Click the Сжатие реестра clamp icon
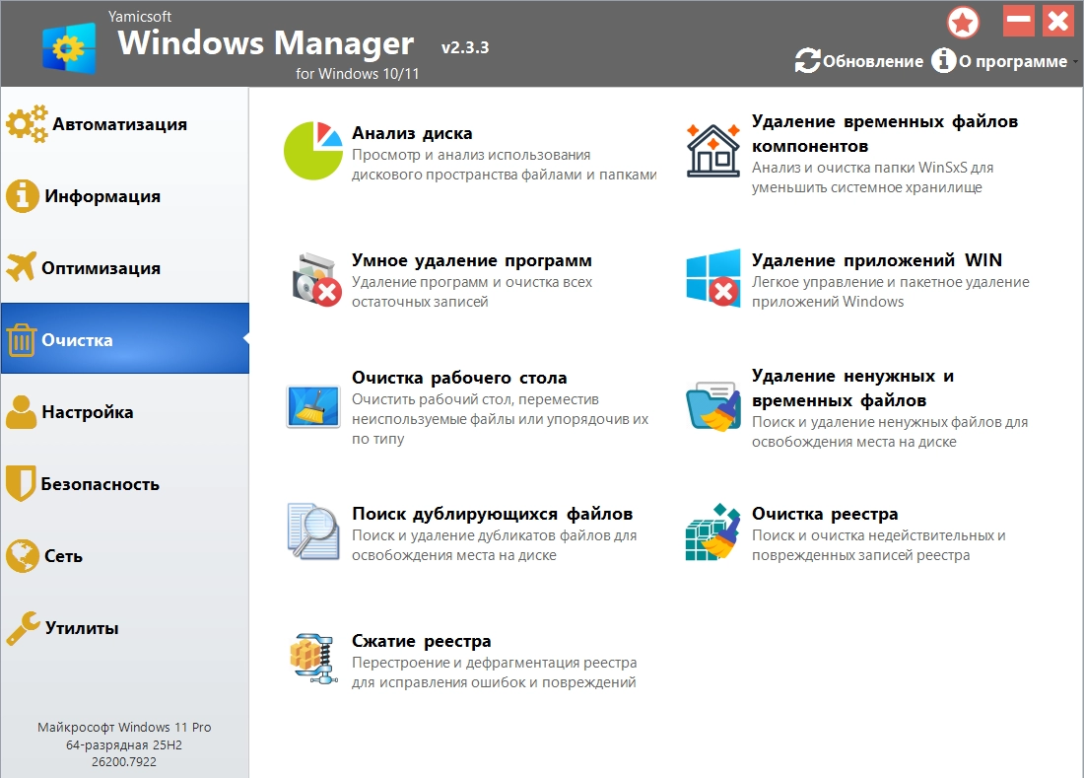This screenshot has width=1084, height=778. tap(313, 659)
